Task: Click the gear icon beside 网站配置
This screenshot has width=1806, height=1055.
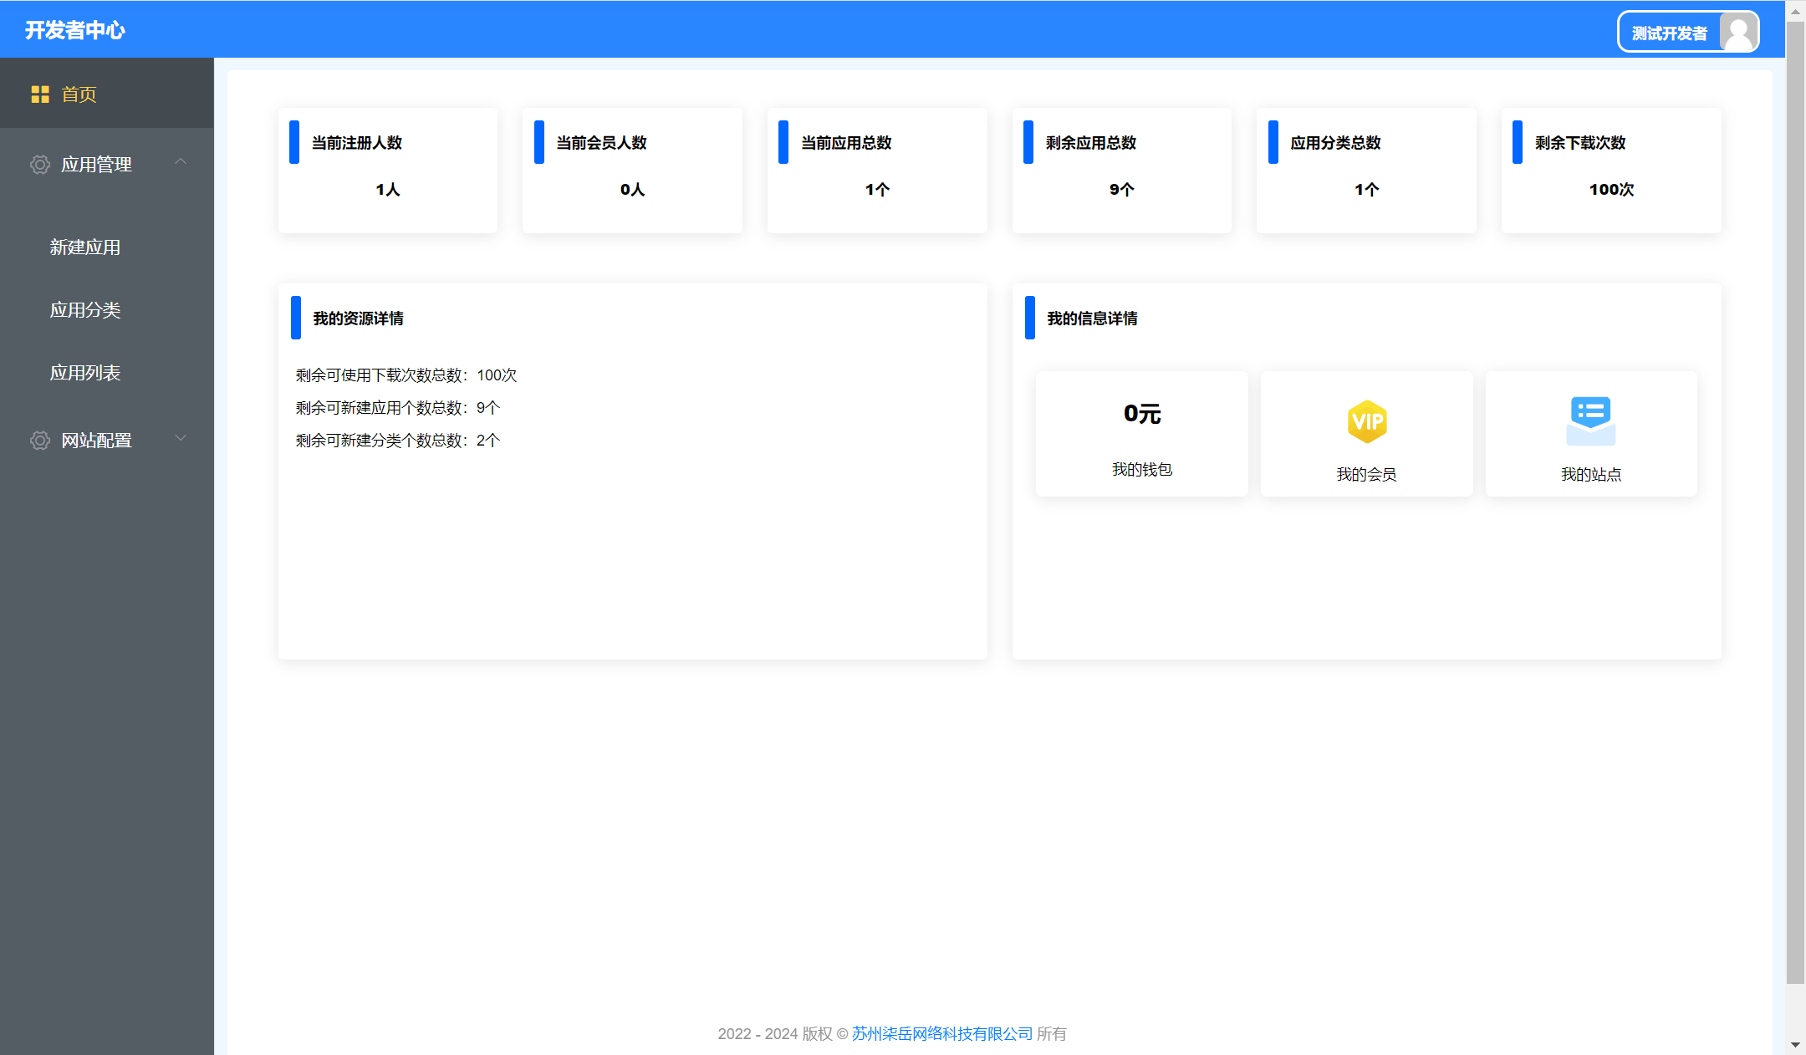Action: point(40,441)
